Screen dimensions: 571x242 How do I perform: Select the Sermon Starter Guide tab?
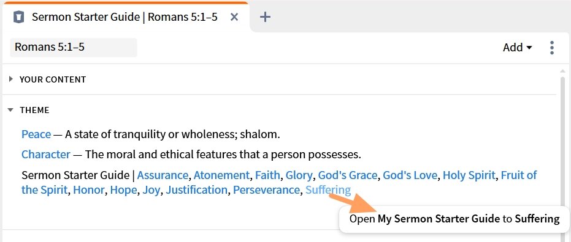tap(125, 17)
